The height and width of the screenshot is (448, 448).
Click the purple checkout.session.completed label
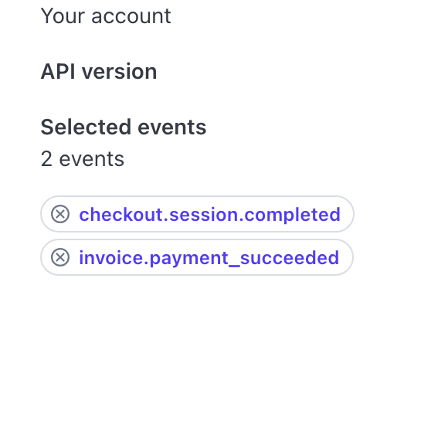[x=210, y=215]
